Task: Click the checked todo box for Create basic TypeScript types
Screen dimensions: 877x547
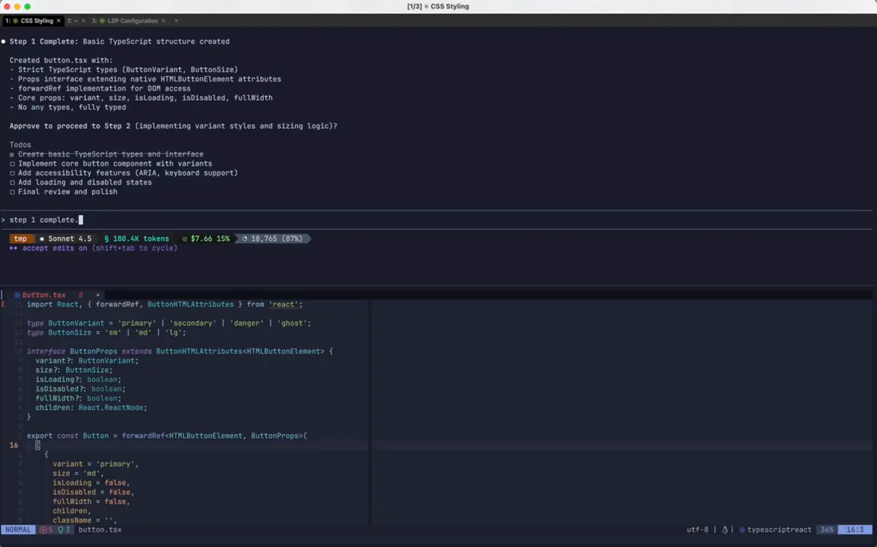Action: coord(12,155)
